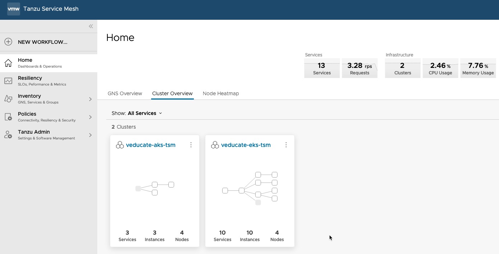Click the Tanzu Service Mesh title
The height and width of the screenshot is (254, 499).
click(x=51, y=9)
